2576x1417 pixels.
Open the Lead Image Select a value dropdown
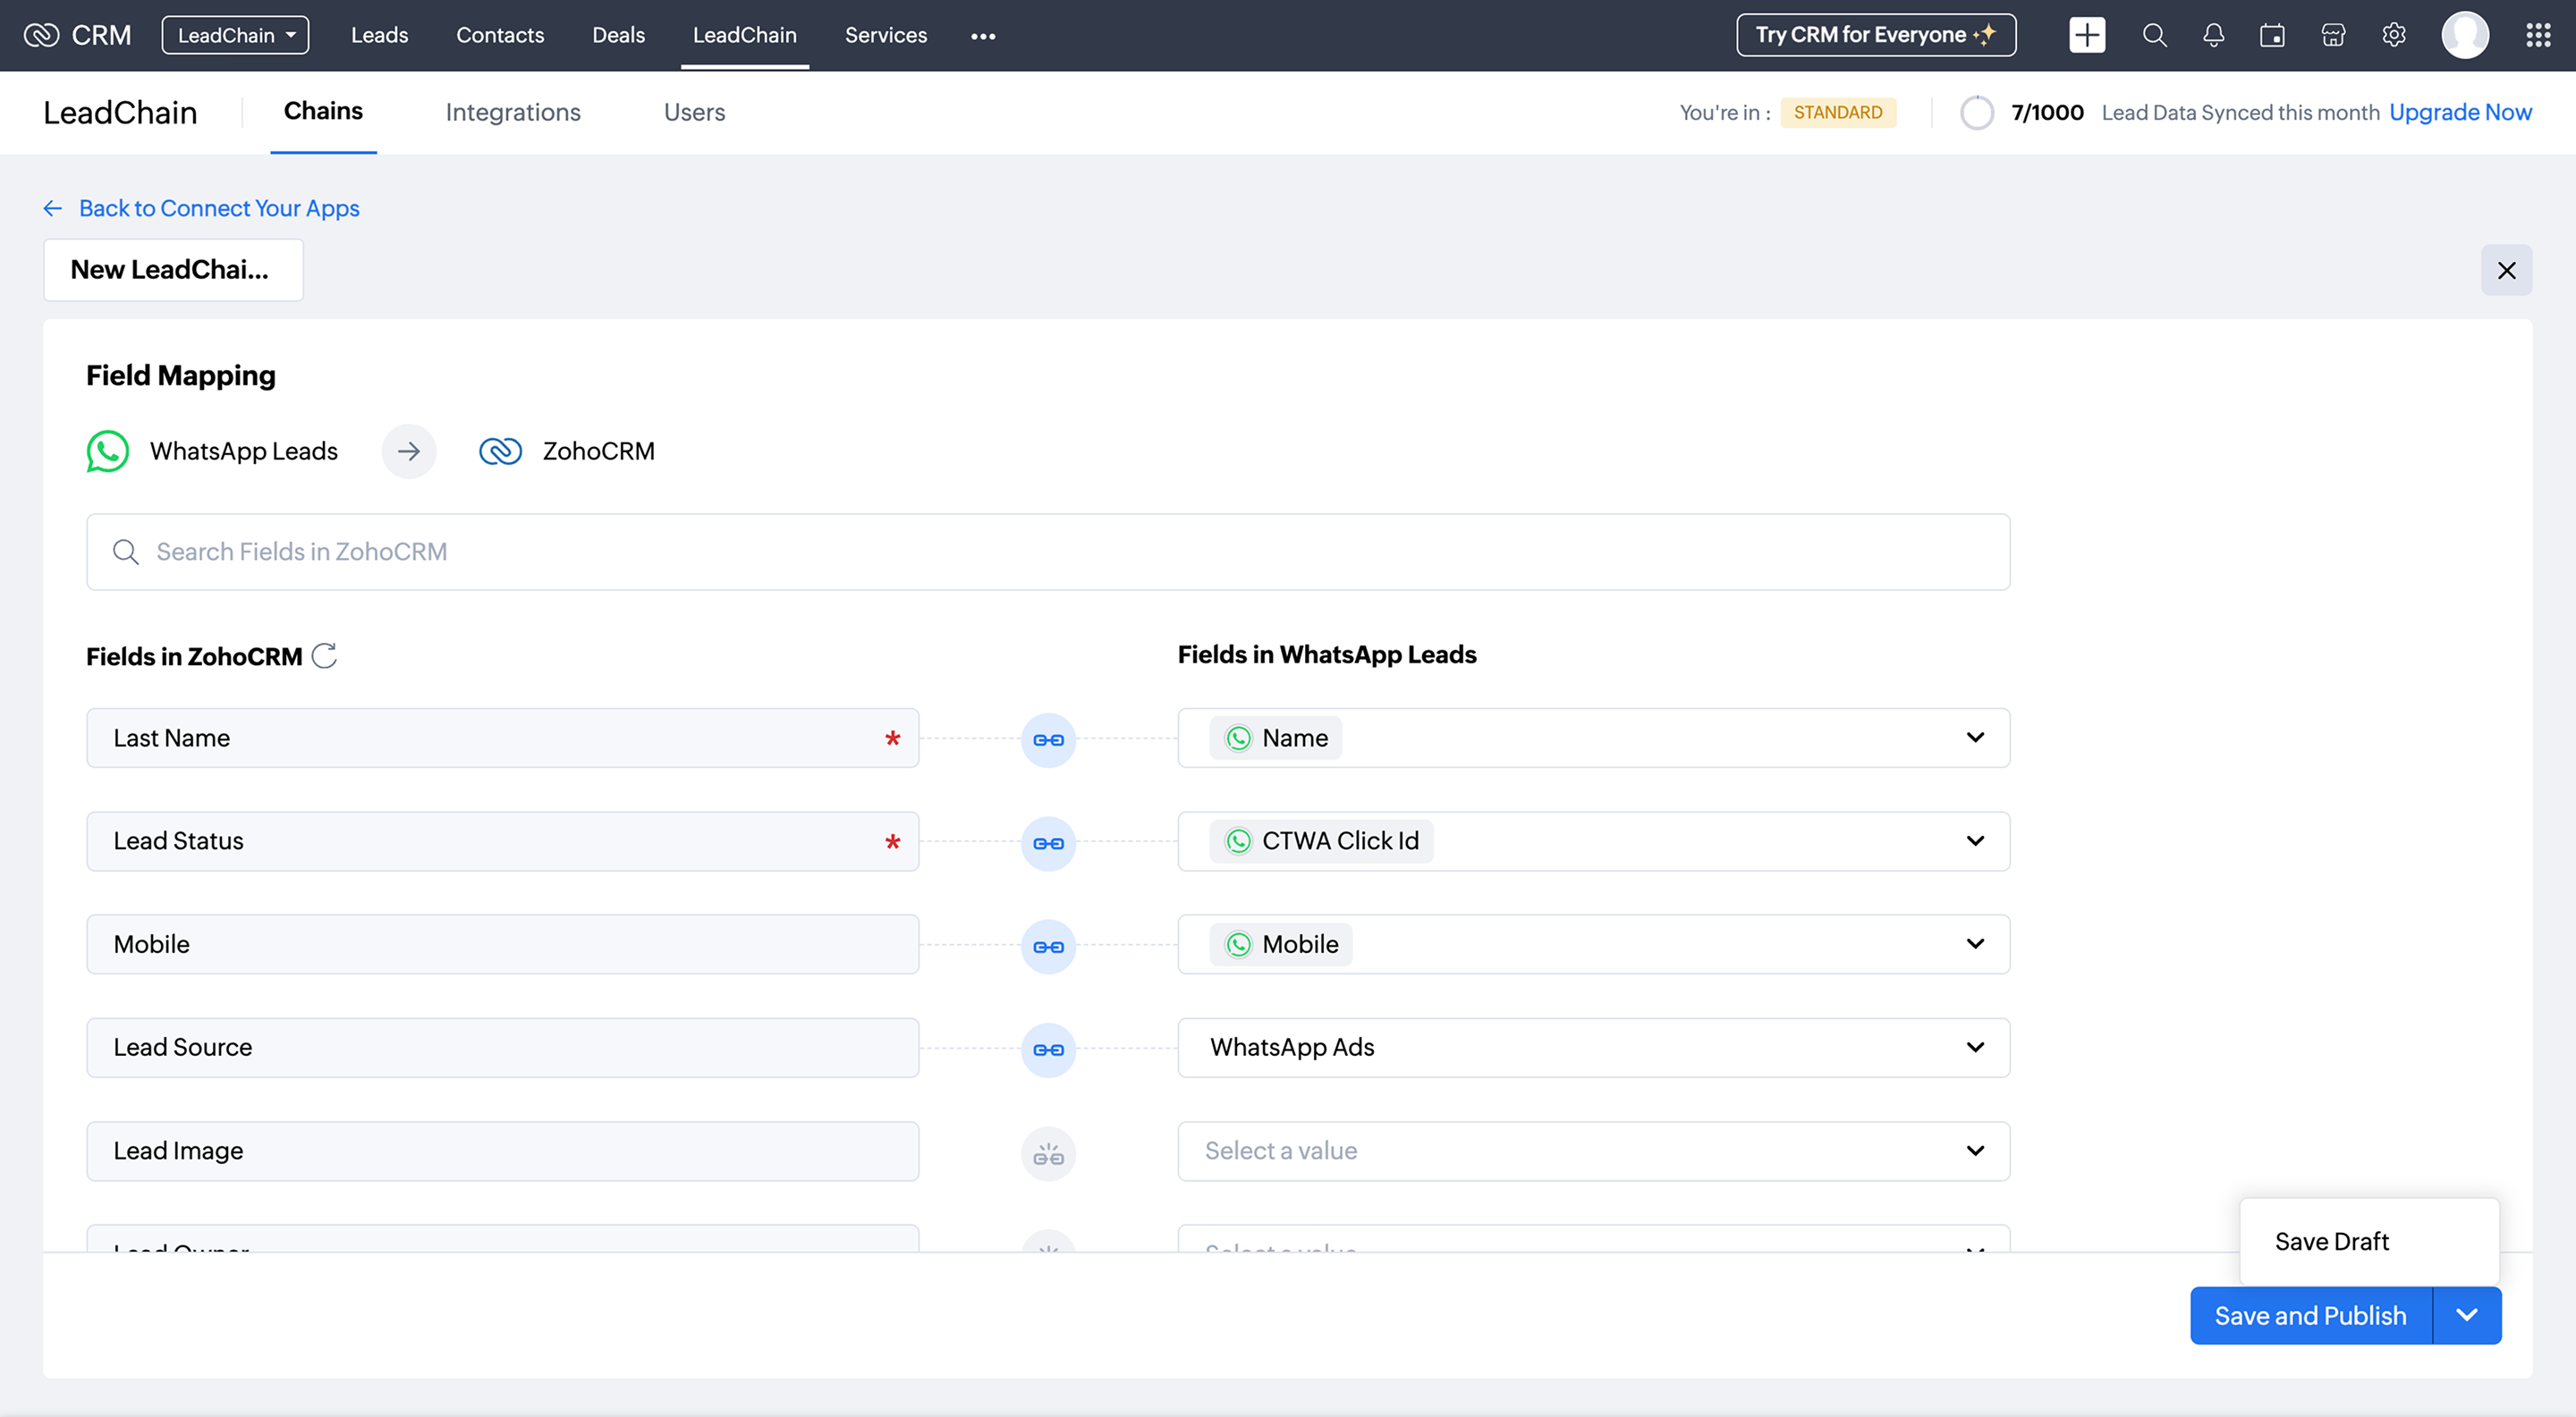click(x=1592, y=1151)
